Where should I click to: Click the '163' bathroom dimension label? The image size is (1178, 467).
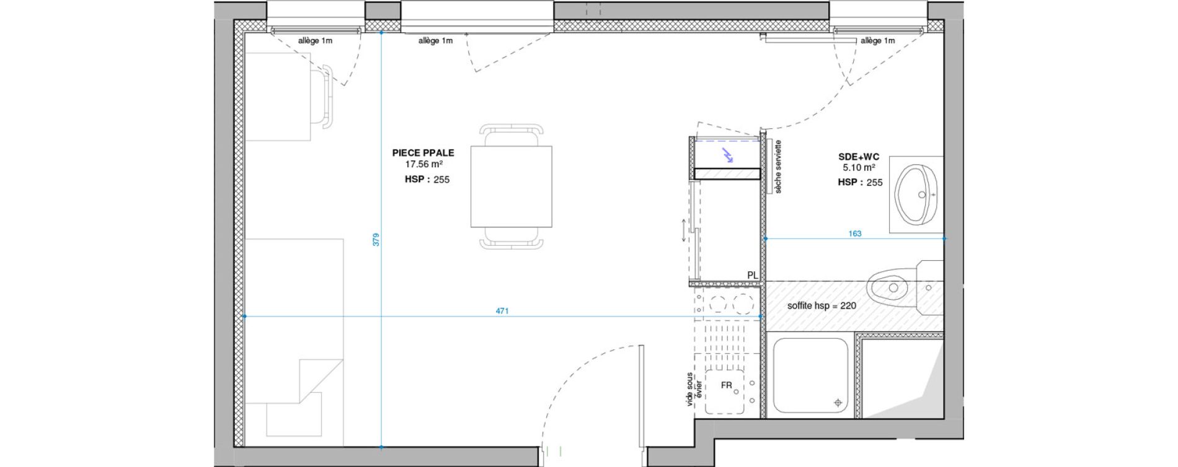(855, 234)
